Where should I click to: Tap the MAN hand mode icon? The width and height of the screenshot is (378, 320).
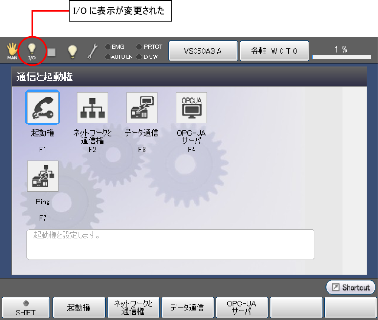(x=12, y=51)
